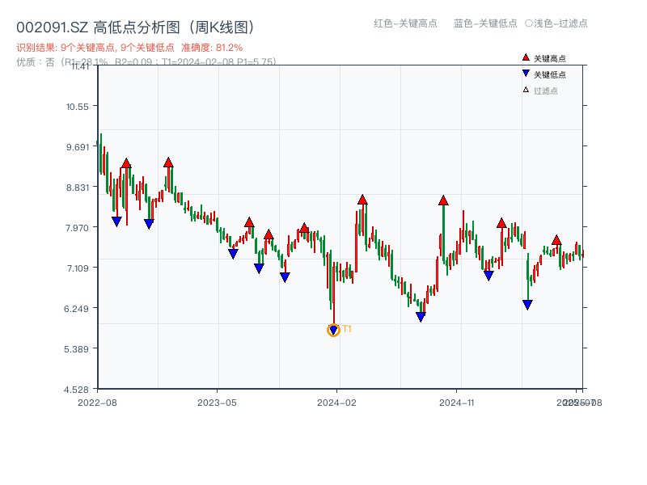
Task: Click the 5.389 y-axis tick label
Action: coord(76,349)
